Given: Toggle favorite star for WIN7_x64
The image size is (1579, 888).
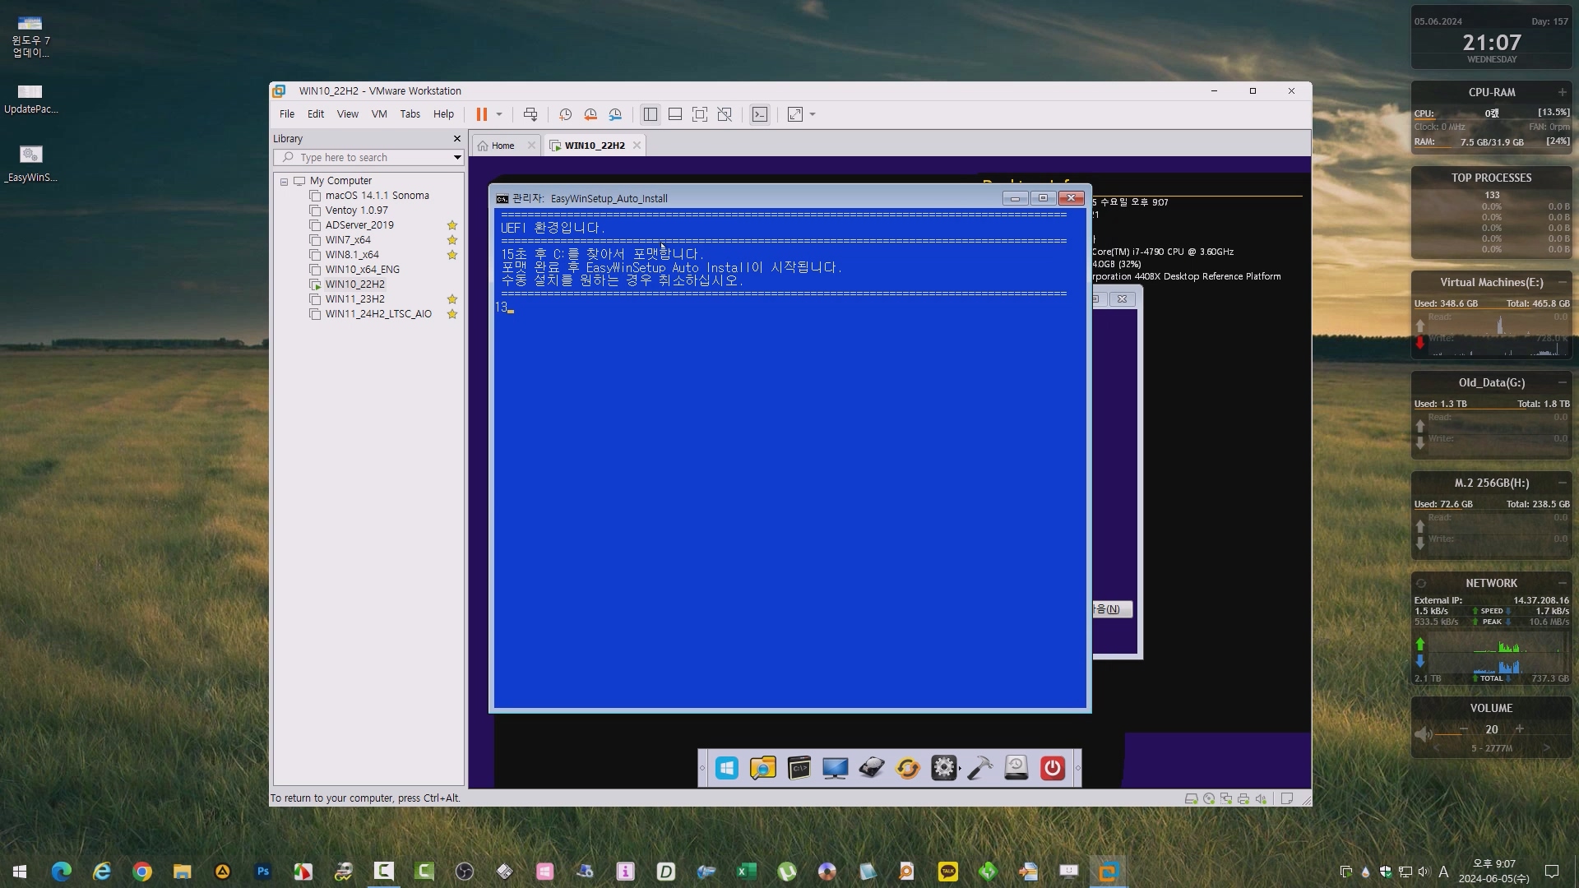Looking at the screenshot, I should [451, 240].
